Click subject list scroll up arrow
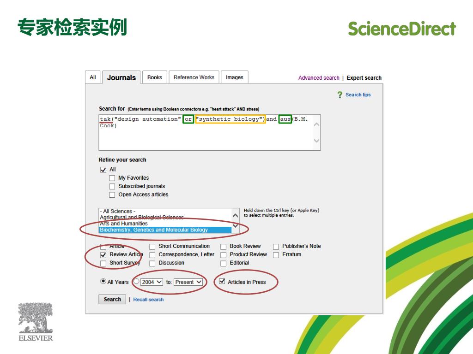Image resolution: width=473 pixels, height=354 pixels. (235, 216)
